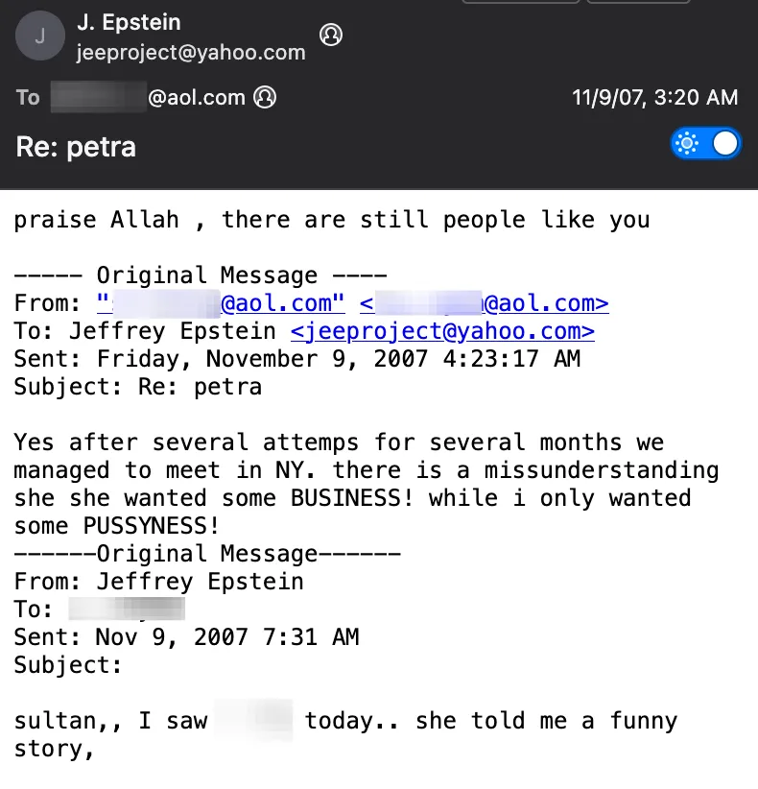The height and width of the screenshot is (789, 758).
Task: Click the quoted "Subject: Re: petra" line
Action: pyautogui.click(x=137, y=387)
